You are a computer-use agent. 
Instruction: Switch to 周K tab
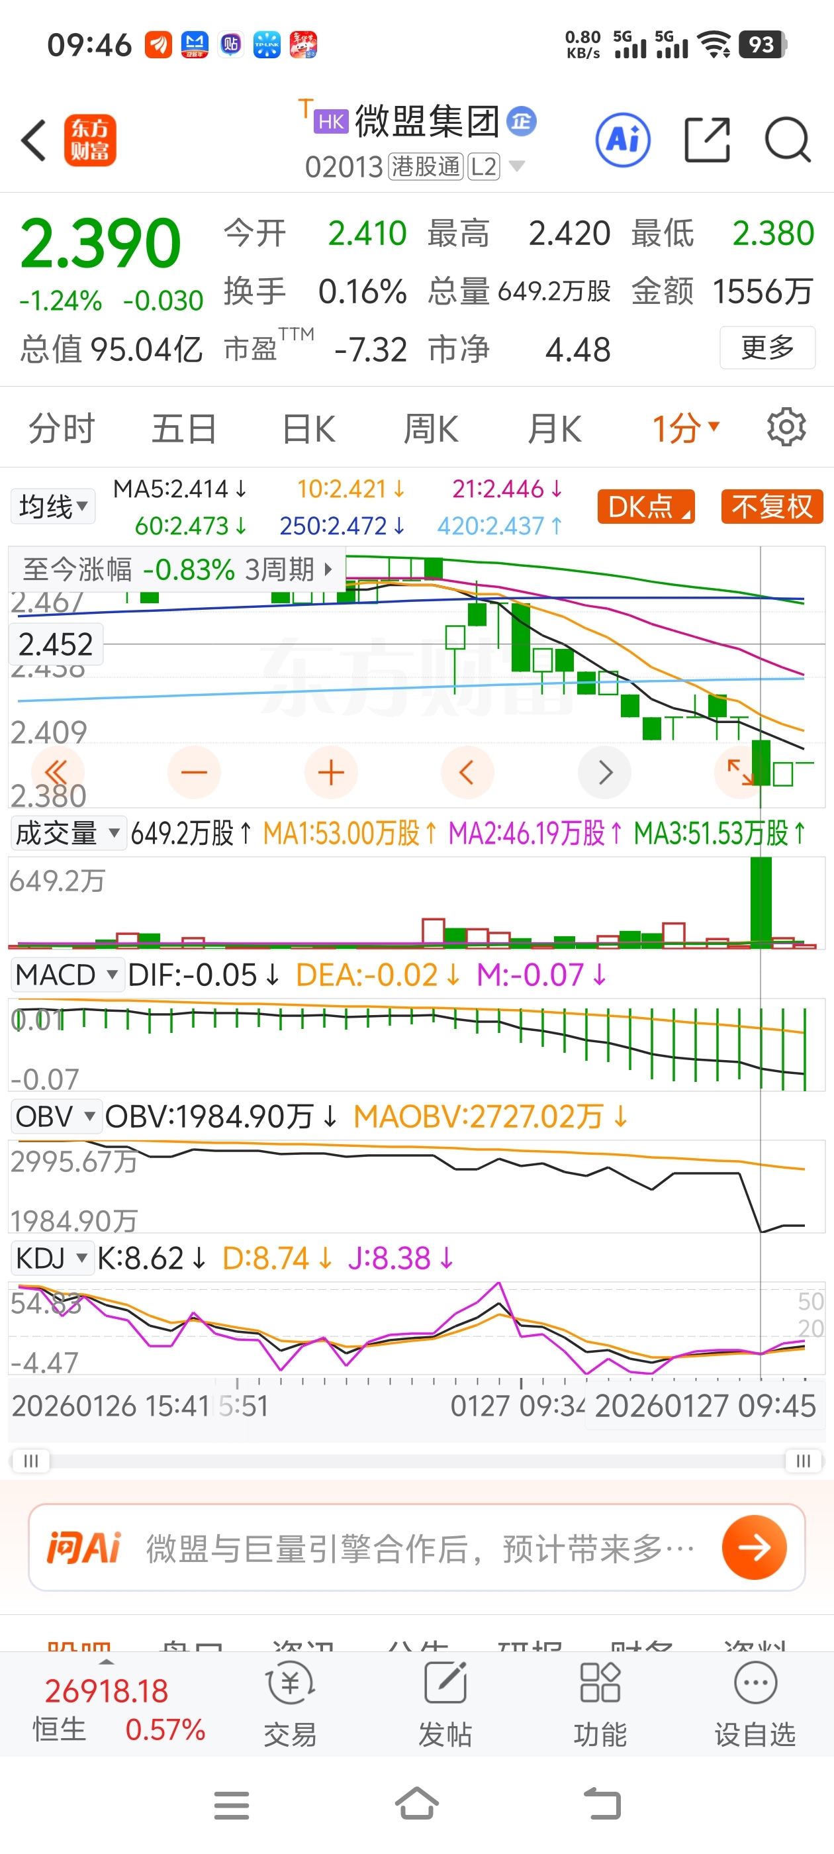click(x=430, y=428)
